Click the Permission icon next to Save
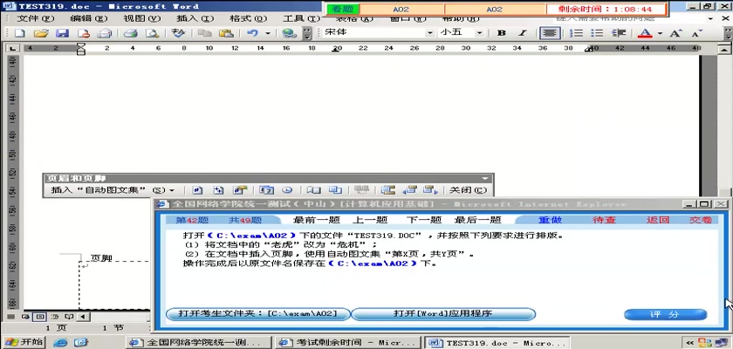 (83, 33)
